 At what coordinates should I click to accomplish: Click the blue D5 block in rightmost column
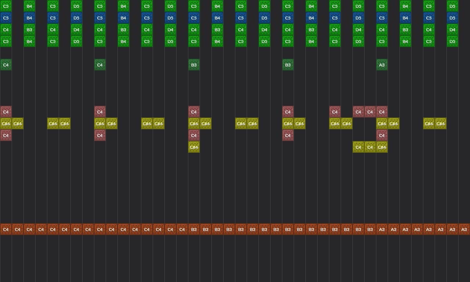coord(452,18)
